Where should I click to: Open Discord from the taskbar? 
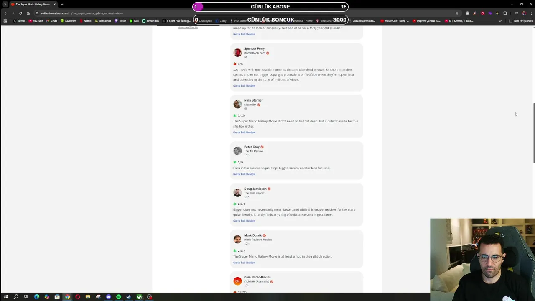pyautogui.click(x=108, y=297)
